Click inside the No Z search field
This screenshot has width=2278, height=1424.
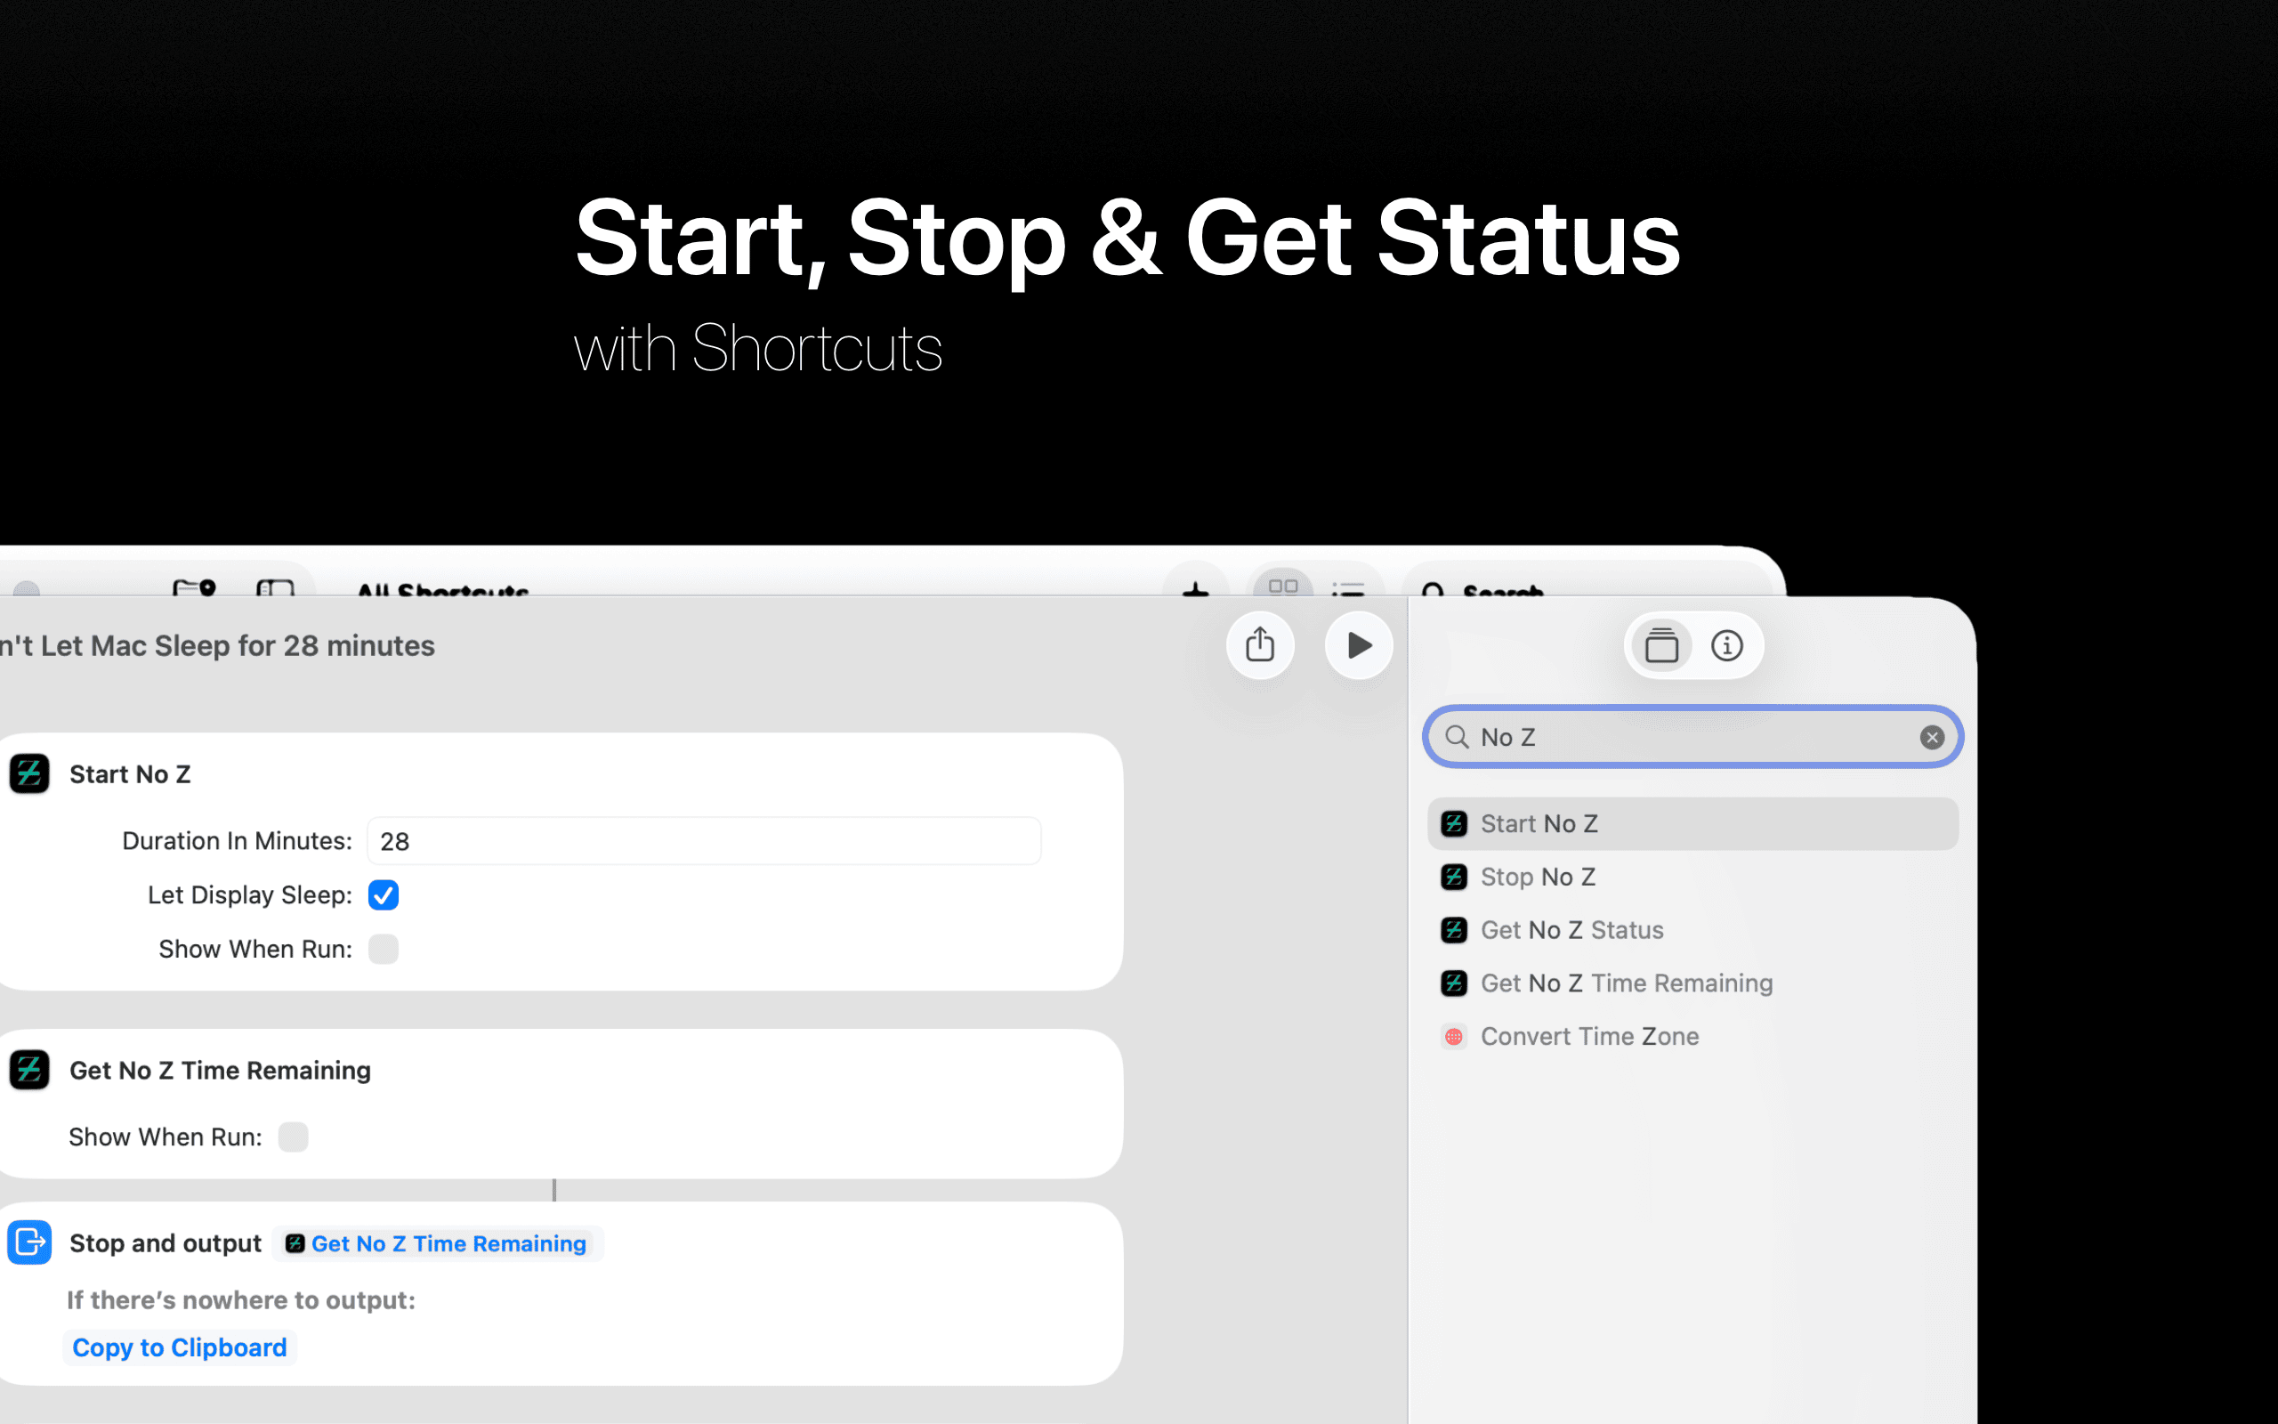[x=1692, y=738]
